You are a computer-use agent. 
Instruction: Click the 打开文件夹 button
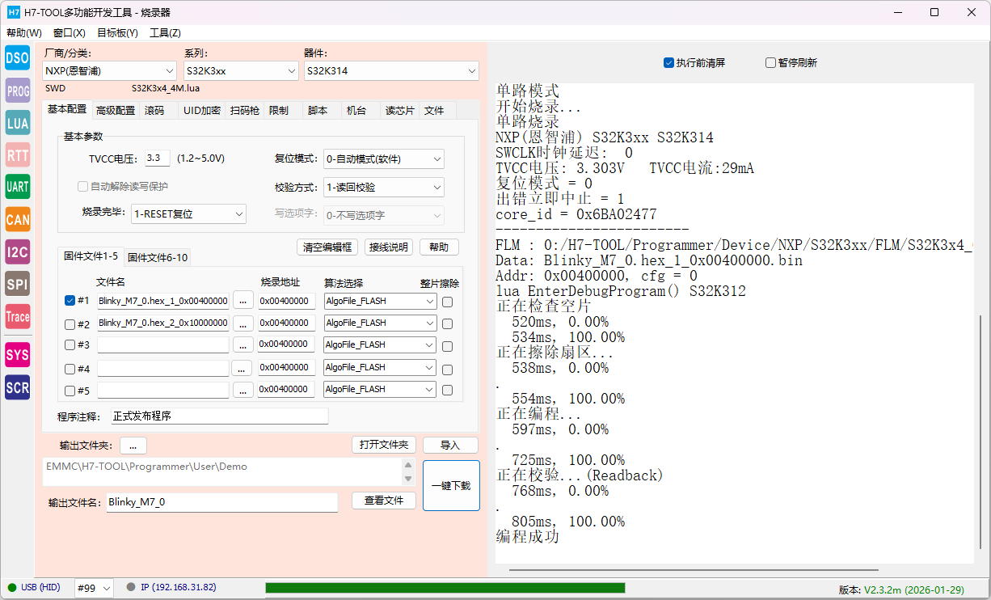click(384, 446)
